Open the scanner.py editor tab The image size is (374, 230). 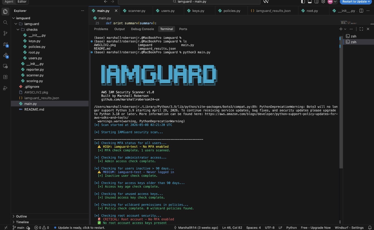pyautogui.click(x=137, y=11)
